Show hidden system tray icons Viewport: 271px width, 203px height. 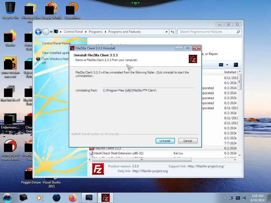225,198
